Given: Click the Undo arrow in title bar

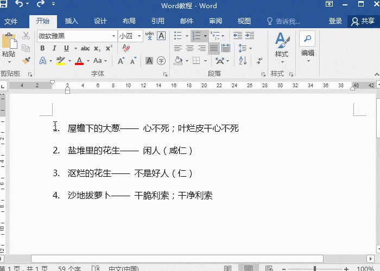Looking at the screenshot, I should tap(19, 3).
